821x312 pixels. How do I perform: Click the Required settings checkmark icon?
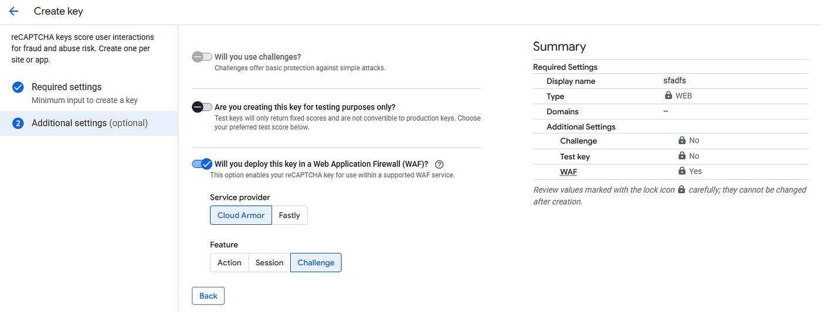point(18,87)
